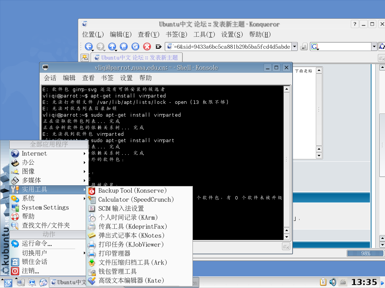Click the K menu launcher button

(8, 283)
